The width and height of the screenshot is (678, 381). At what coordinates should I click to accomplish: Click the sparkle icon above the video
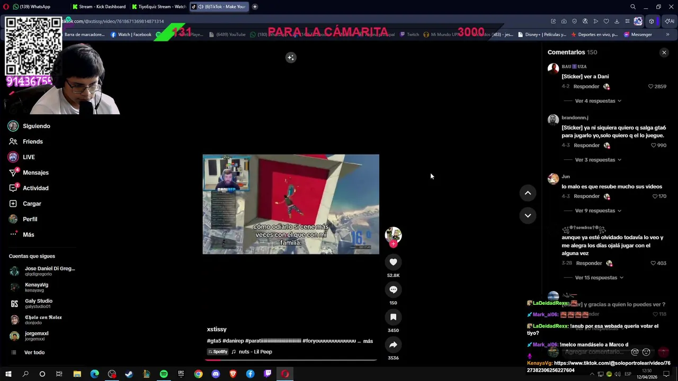coord(291,58)
